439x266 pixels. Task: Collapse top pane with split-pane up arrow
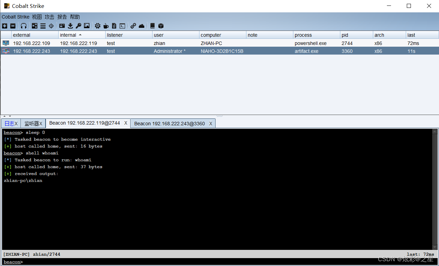[4, 116]
